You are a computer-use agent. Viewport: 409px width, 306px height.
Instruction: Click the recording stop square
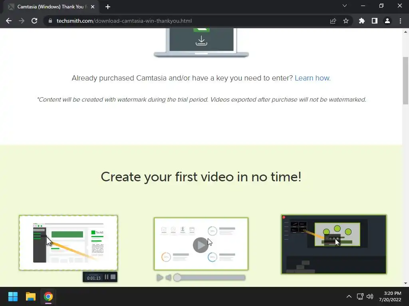pyautogui.click(x=113, y=277)
